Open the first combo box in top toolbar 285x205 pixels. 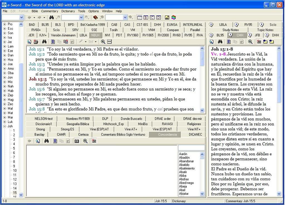pyautogui.click(x=22, y=17)
